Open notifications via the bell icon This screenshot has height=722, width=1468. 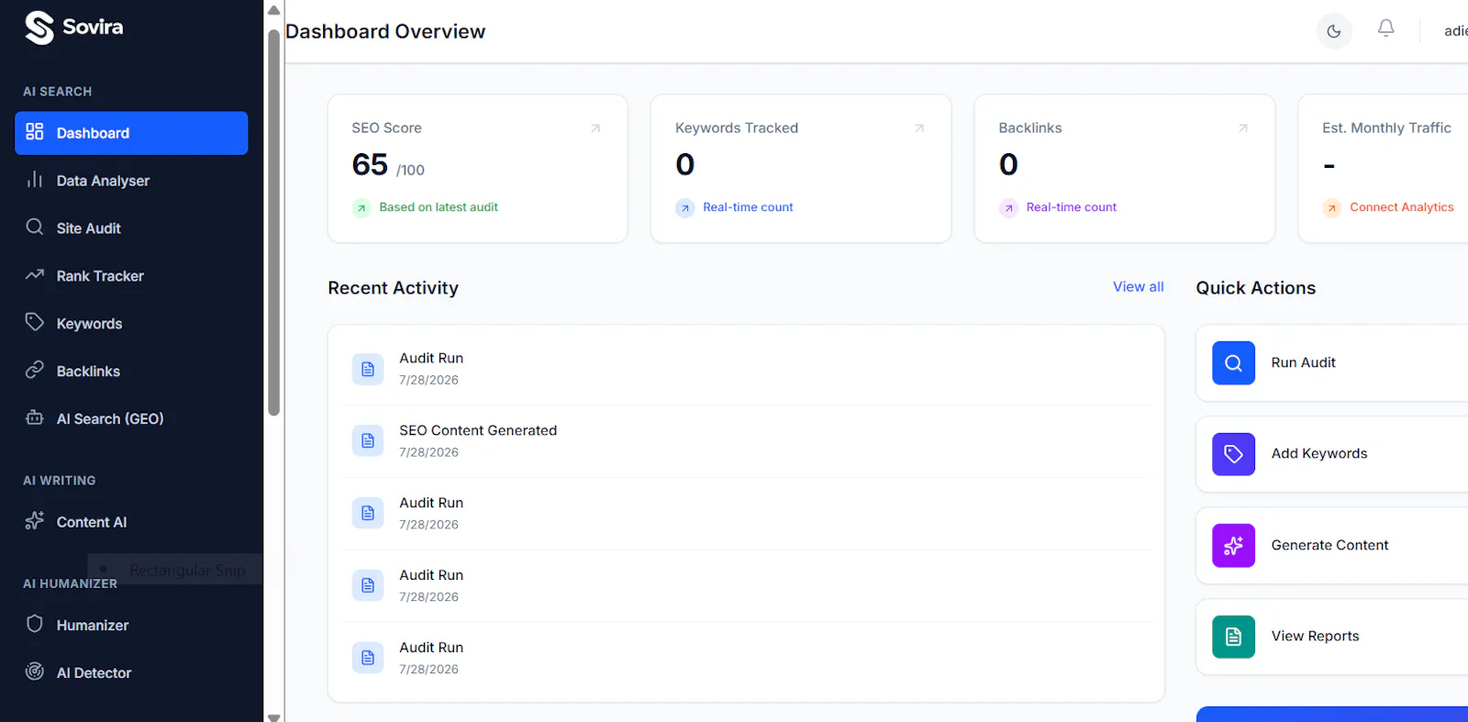[x=1385, y=28]
